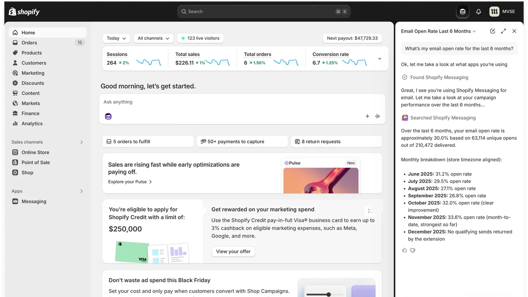
Task: Open the MVSE store account menu
Action: [502, 12]
